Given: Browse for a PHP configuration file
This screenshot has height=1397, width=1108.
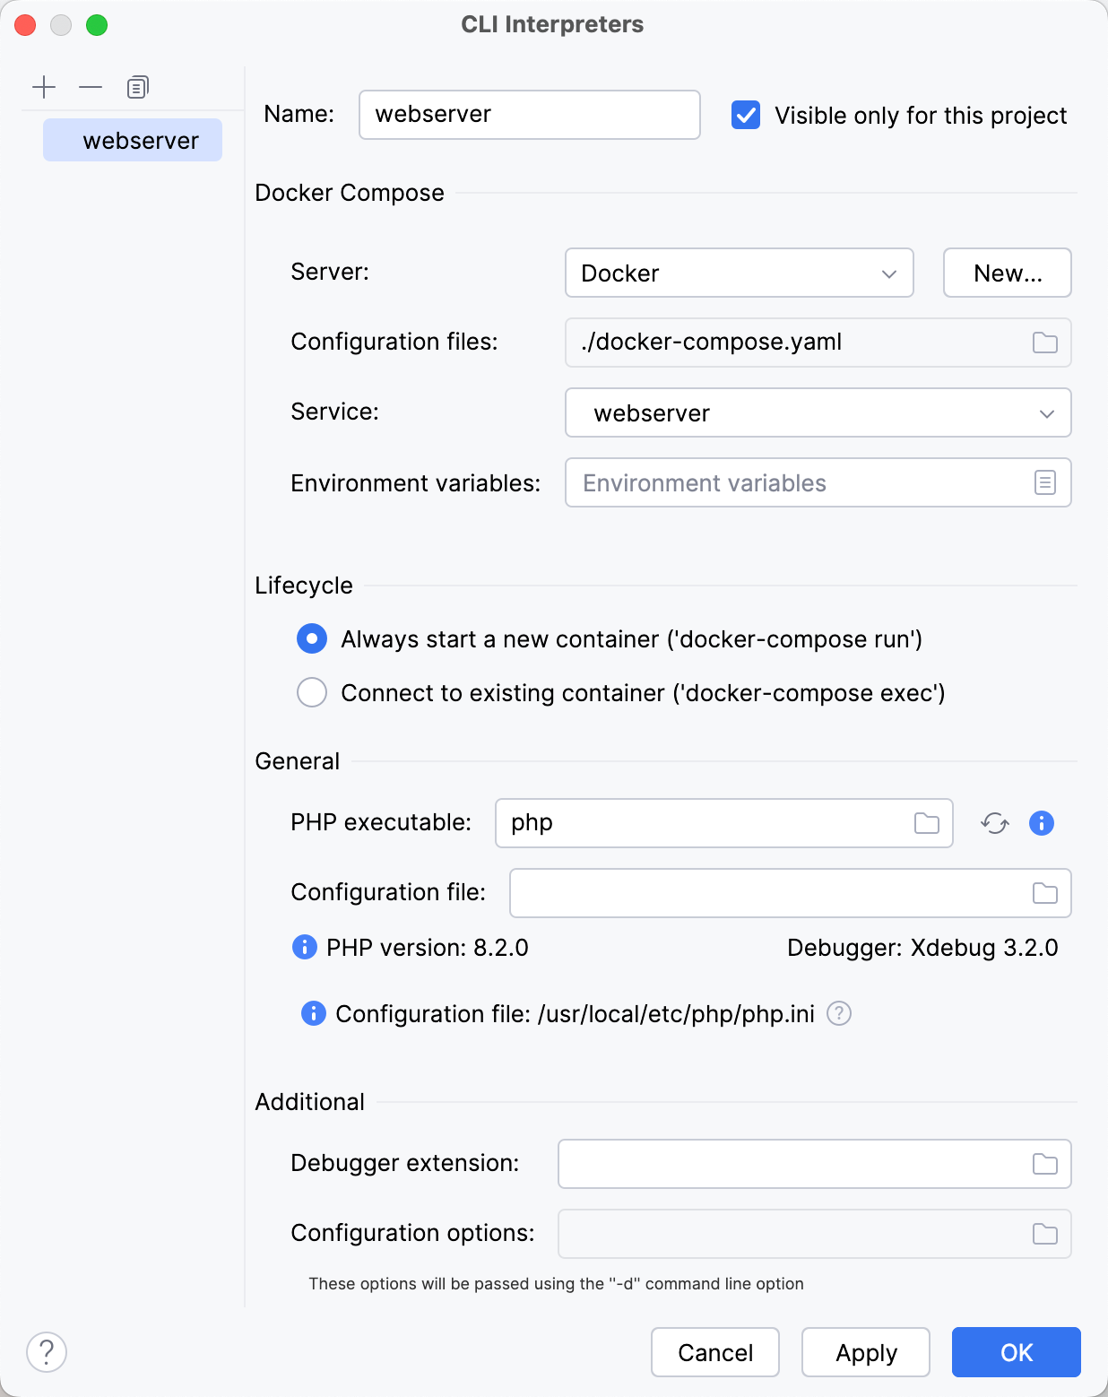Looking at the screenshot, I should pyautogui.click(x=1044, y=893).
